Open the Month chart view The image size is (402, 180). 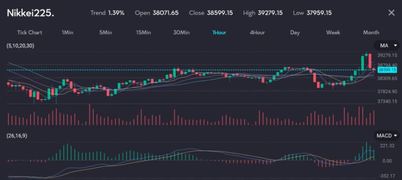371,32
